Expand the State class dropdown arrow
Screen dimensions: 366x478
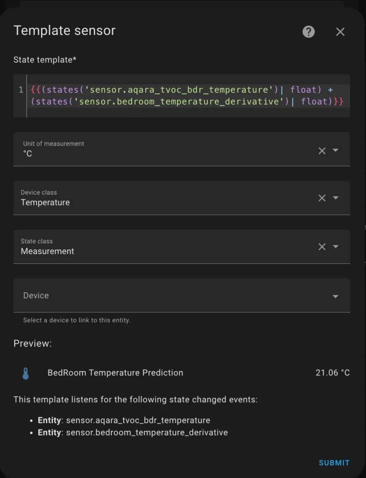(336, 246)
